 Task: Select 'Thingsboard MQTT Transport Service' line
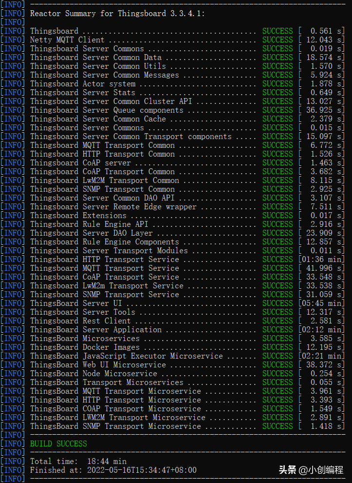click(x=172, y=268)
